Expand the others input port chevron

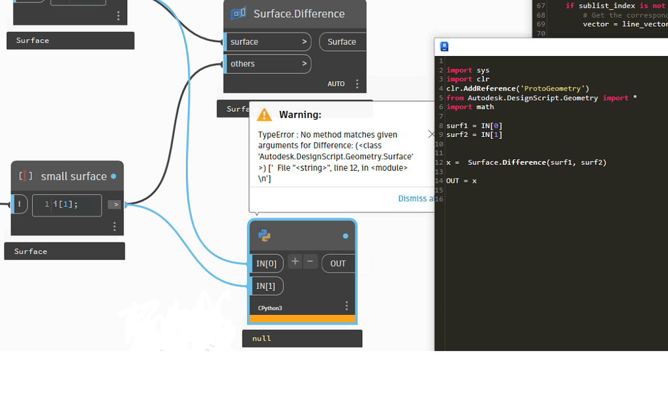tap(306, 64)
